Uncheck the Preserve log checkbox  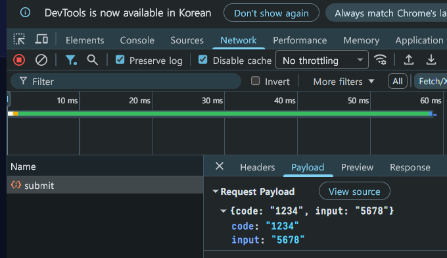point(120,60)
